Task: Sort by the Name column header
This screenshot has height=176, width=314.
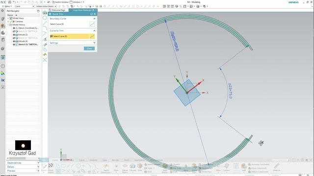Action: pyautogui.click(x=23, y=15)
